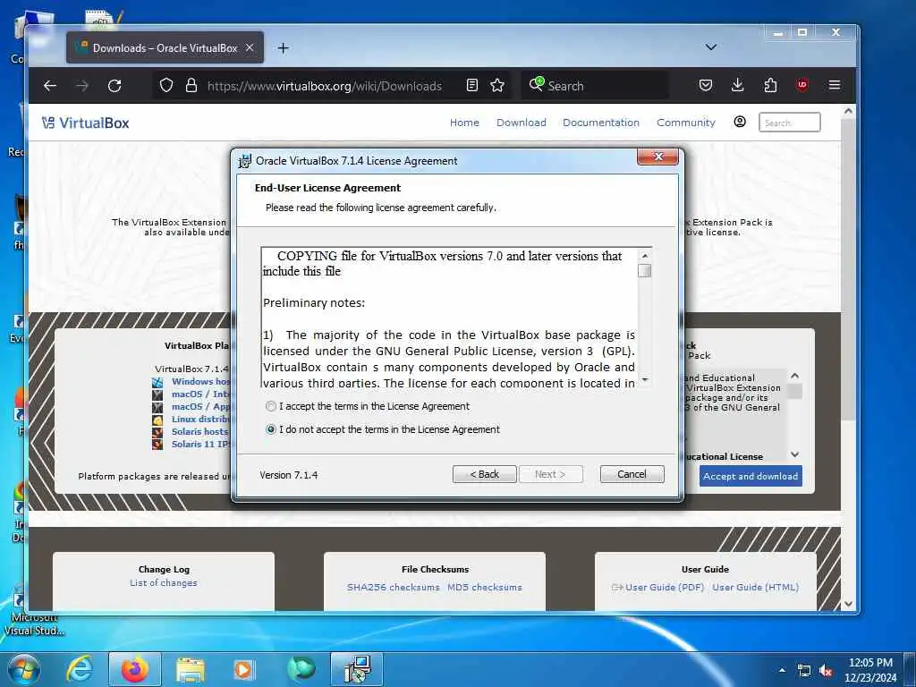916x687 pixels.
Task: Click the user account icon on site header
Action: tap(740, 122)
